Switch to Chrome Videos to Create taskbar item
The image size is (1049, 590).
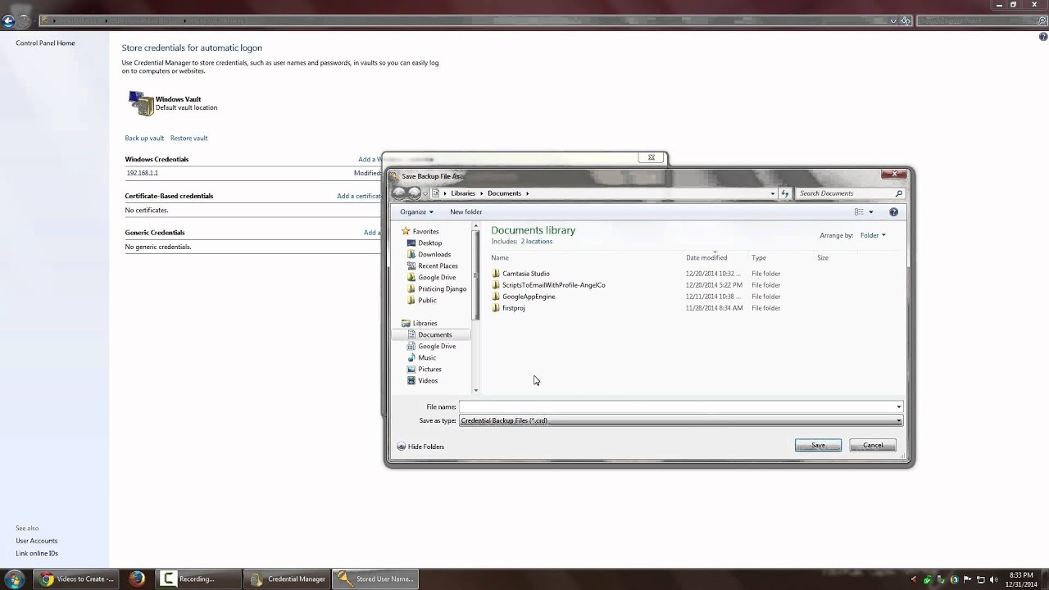[77, 579]
